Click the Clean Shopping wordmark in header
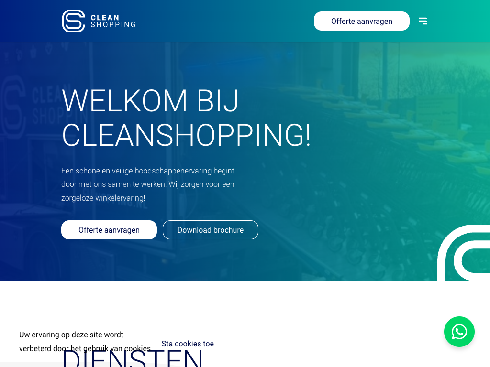The width and height of the screenshot is (490, 367). click(113, 21)
